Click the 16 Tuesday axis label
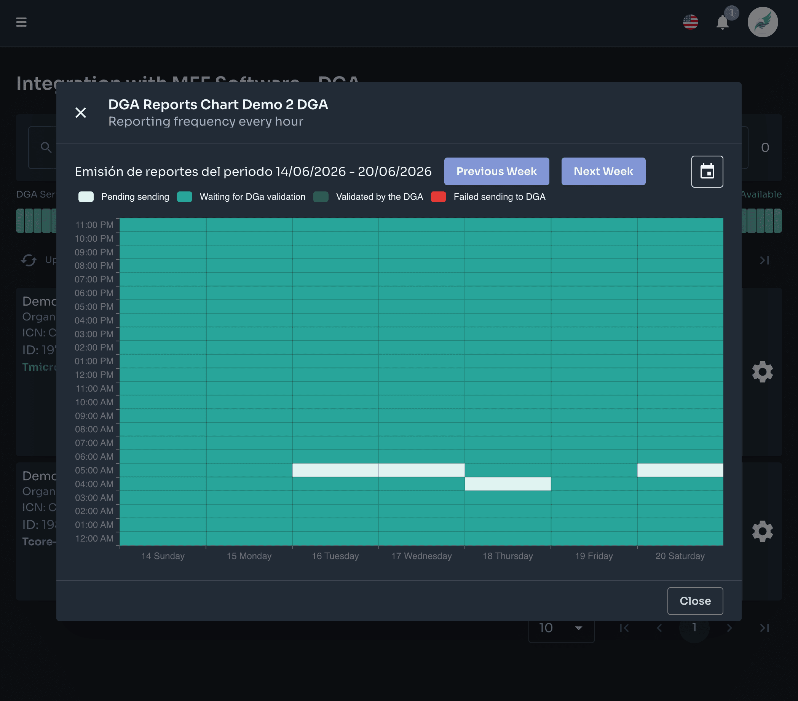Screen dimensions: 798x701 click(x=335, y=556)
